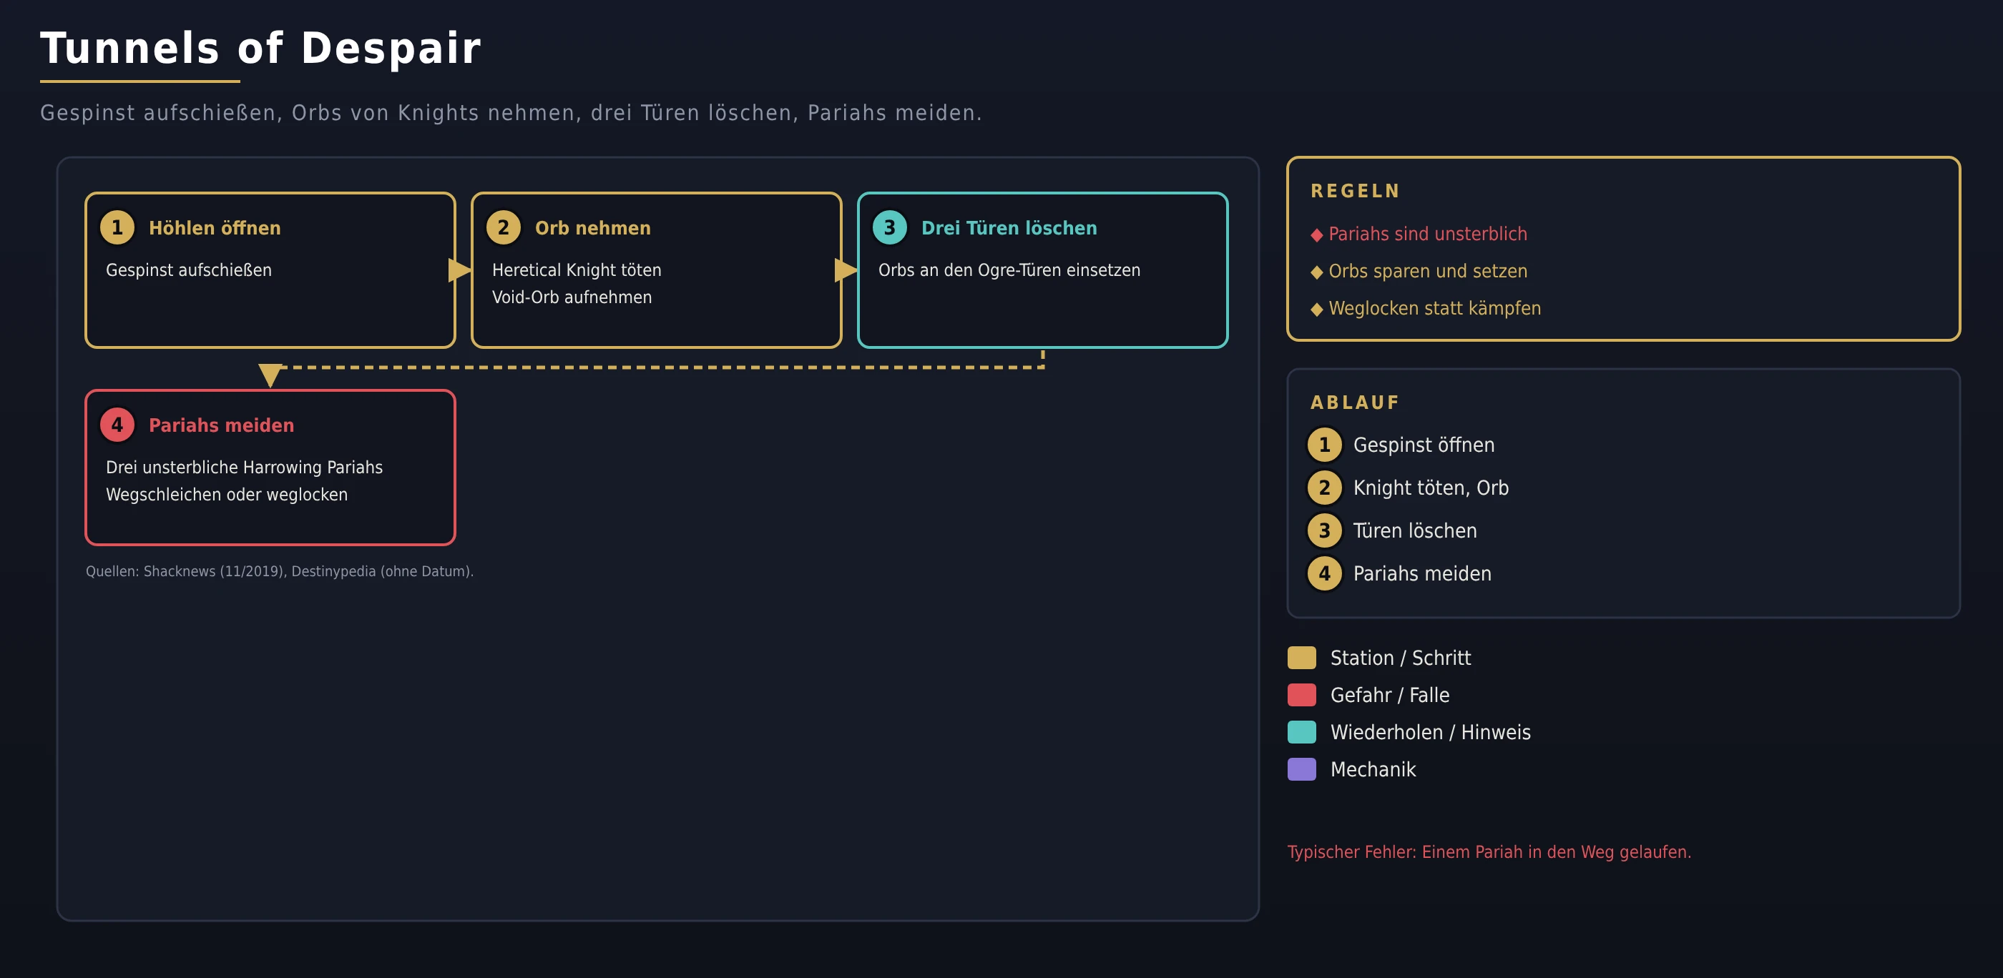Screen dimensions: 2003x978
Task: Click Gespinst öffnen in the Ablauf list
Action: 1424,445
